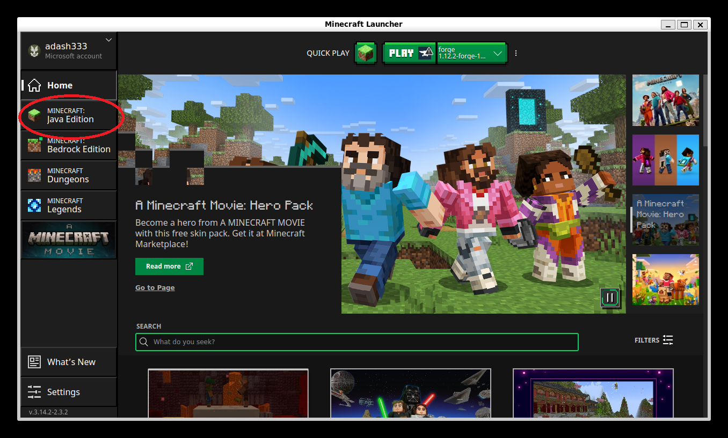
Task: Open the Home tab in sidebar
Action: tap(69, 85)
